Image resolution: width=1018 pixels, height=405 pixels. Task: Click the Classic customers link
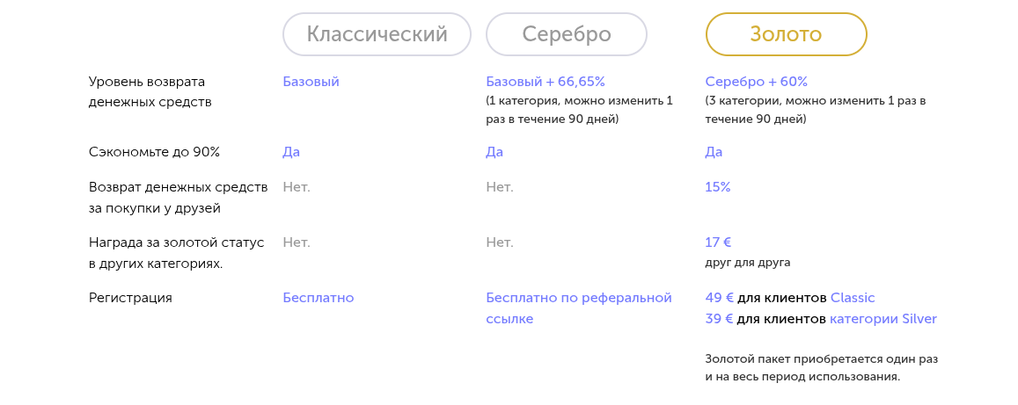click(853, 298)
